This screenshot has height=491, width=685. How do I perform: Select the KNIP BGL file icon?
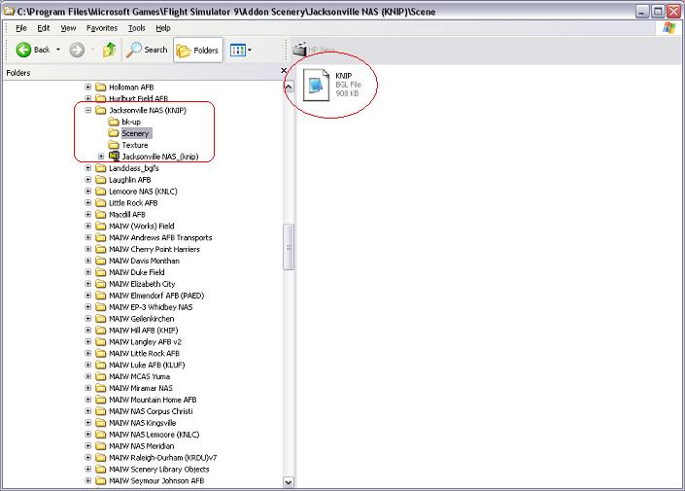click(317, 86)
